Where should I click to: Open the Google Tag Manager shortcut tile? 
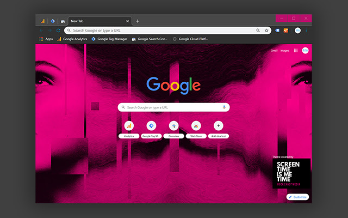point(151,130)
